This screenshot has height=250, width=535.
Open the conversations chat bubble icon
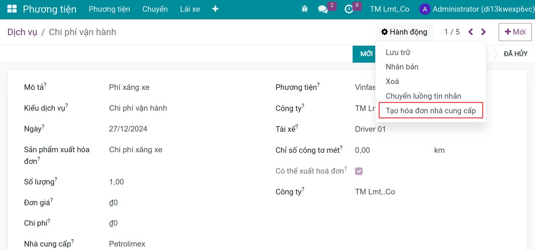point(323,9)
